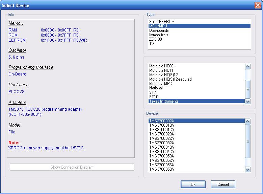Choose Dashboards in the Type list
The height and width of the screenshot is (194, 263).
(159, 30)
